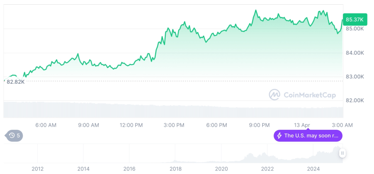The width and height of the screenshot is (374, 174).
Task: Click the 85.00K price axis label
Action: coord(354,29)
